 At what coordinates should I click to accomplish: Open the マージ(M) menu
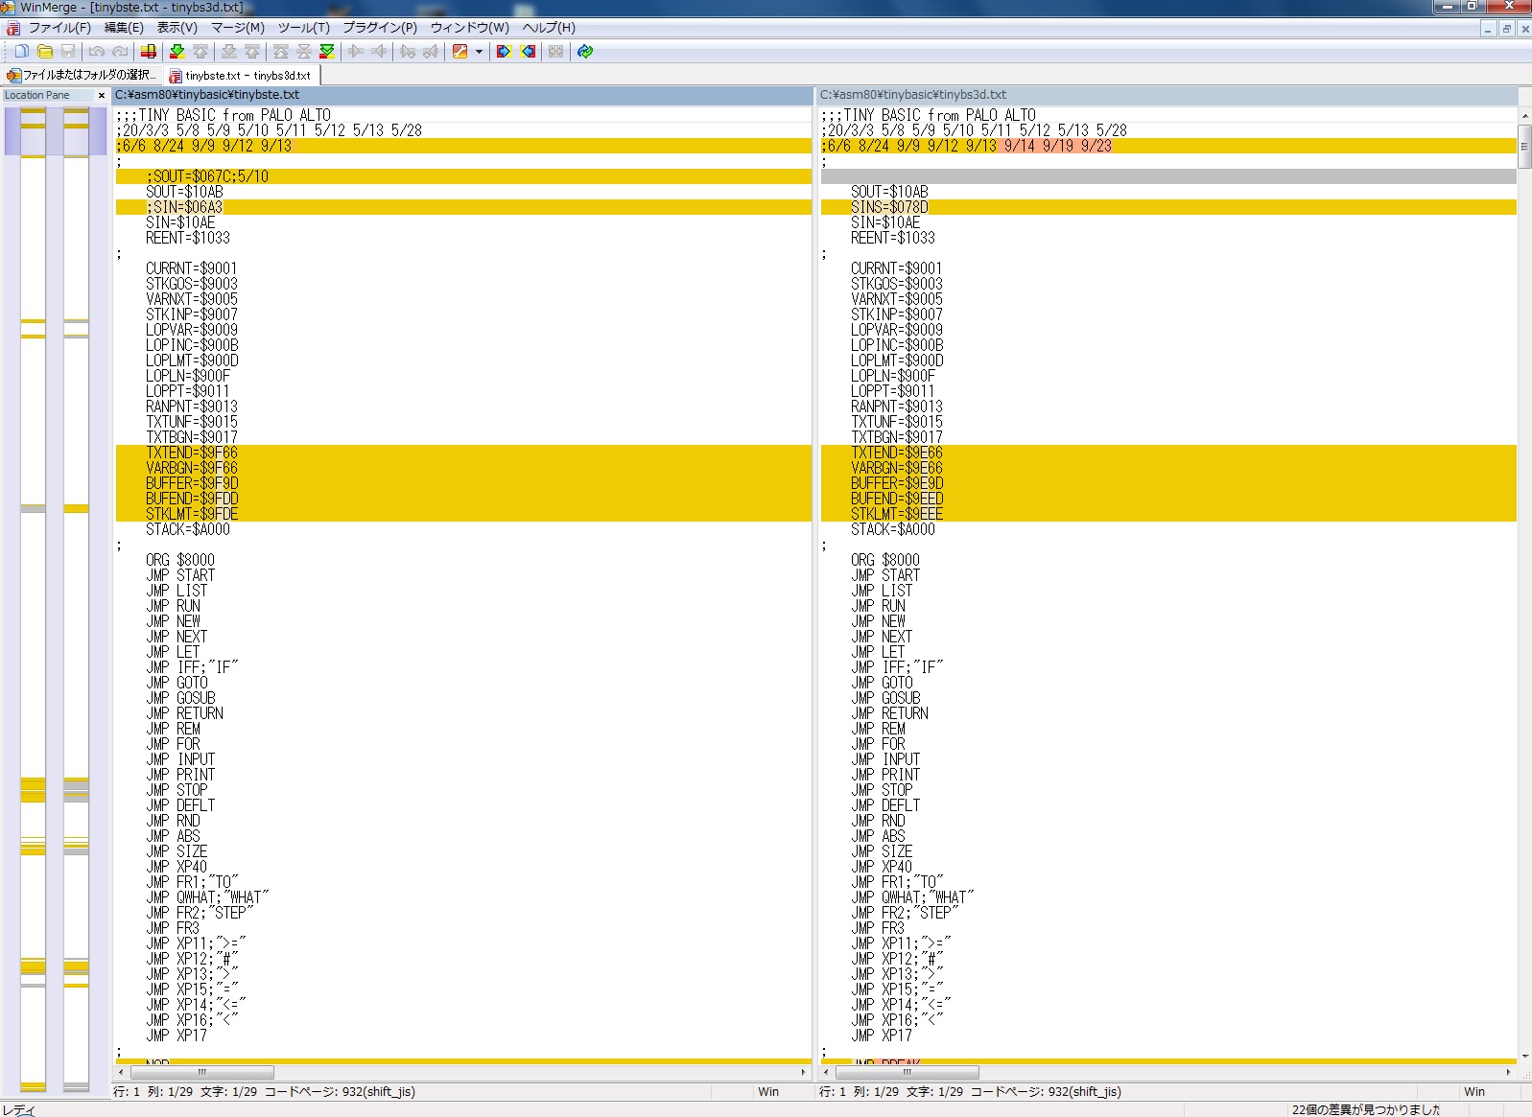point(238,28)
